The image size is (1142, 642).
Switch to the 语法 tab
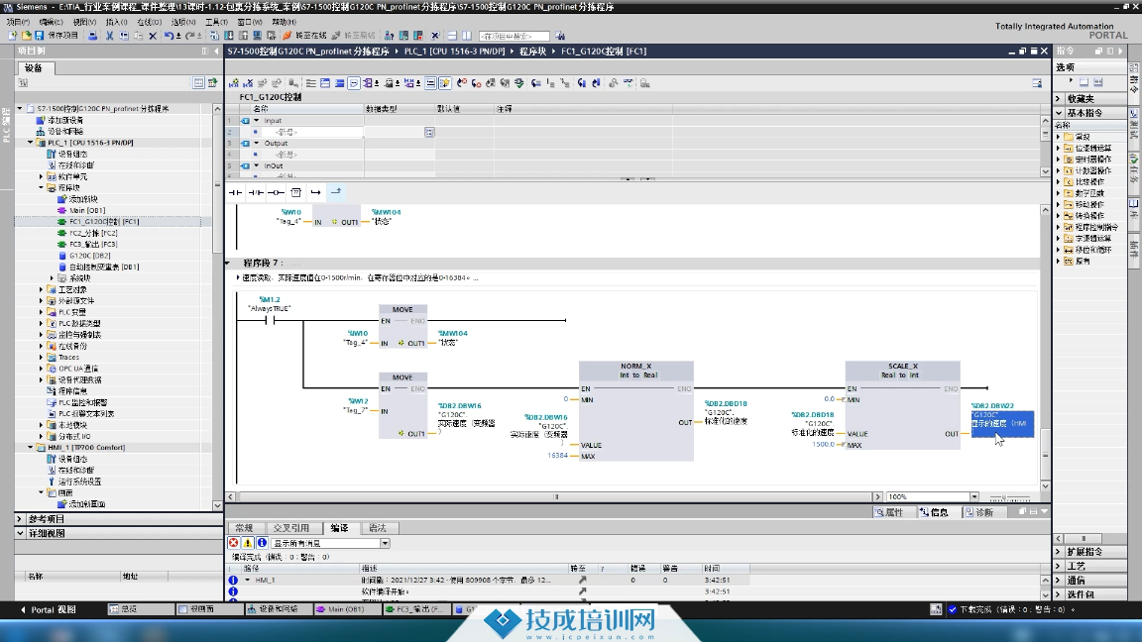(x=378, y=528)
